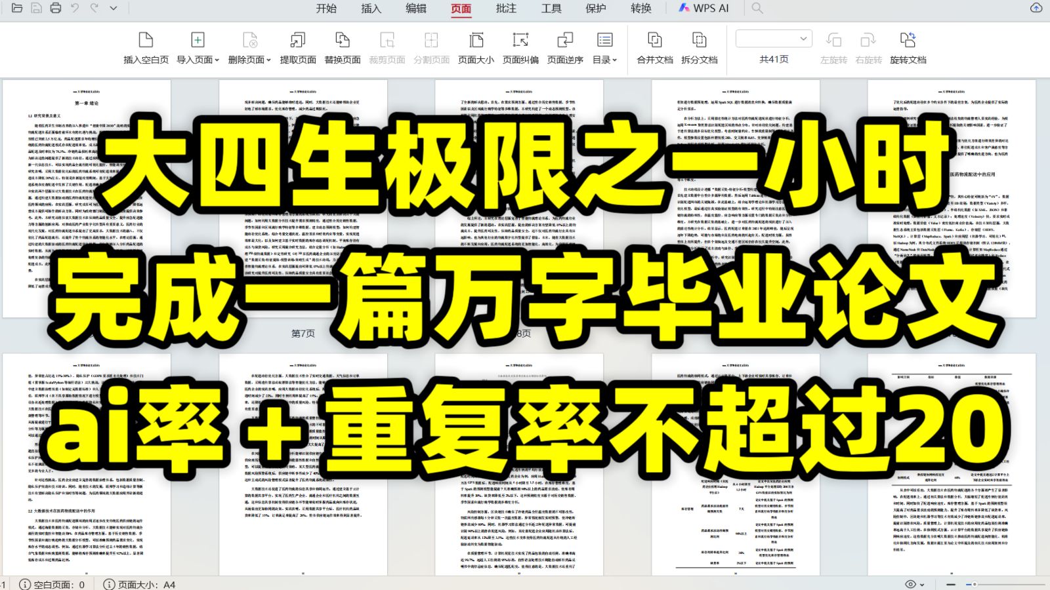Image resolution: width=1050 pixels, height=590 pixels.
Task: Open the 保护 tab
Action: (x=596, y=8)
